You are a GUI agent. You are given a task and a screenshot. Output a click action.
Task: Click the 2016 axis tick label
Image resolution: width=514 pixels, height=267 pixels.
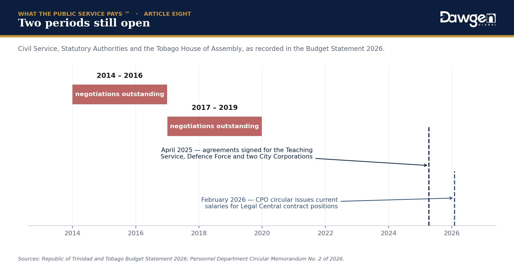[x=136, y=233]
